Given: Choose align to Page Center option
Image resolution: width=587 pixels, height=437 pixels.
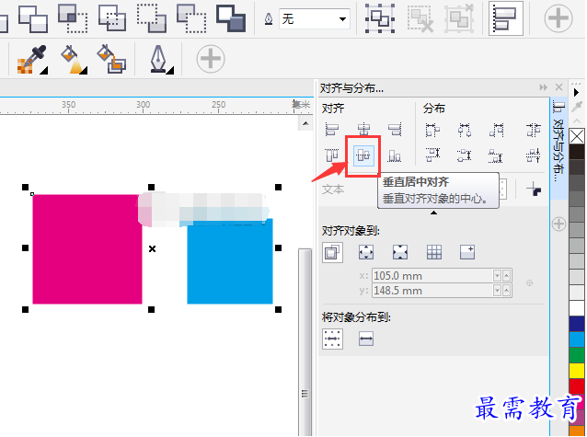Looking at the screenshot, I should pyautogui.click(x=400, y=252).
